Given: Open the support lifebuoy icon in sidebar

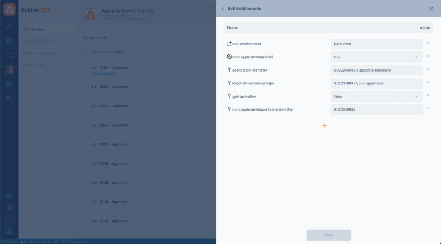Looking at the screenshot, I should point(9,196).
